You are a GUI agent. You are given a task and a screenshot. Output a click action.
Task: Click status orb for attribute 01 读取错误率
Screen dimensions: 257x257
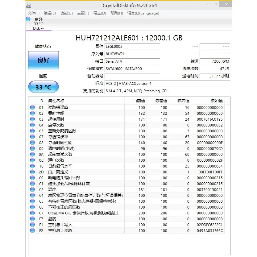pos(32,107)
